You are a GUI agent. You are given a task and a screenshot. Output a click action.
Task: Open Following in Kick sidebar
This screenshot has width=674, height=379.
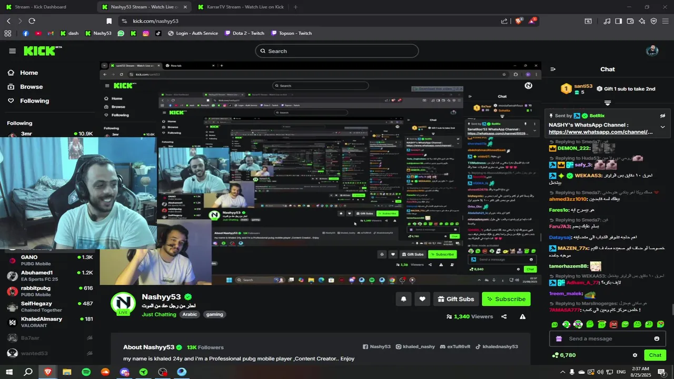pos(28,101)
